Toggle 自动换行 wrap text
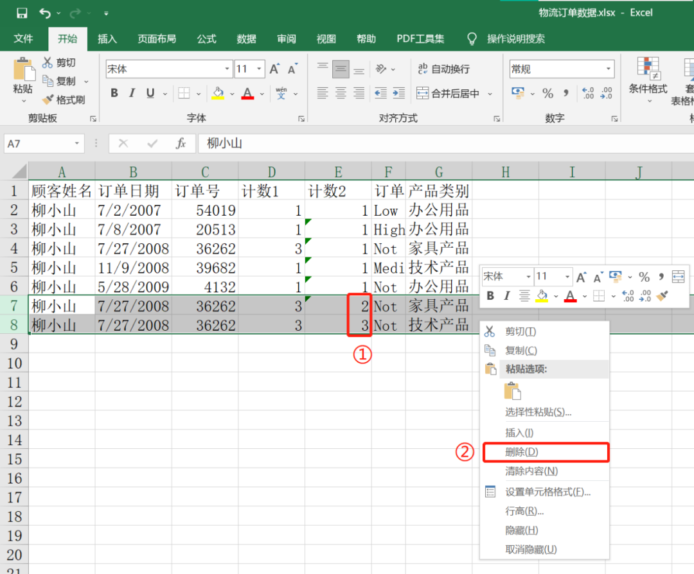Screen dimensions: 694x574 click(443, 69)
